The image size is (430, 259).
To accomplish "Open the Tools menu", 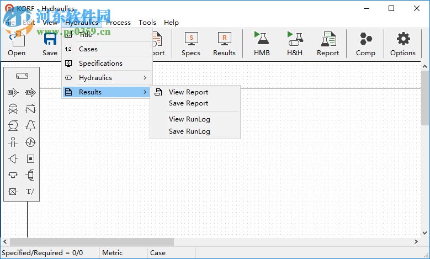I will (x=147, y=23).
